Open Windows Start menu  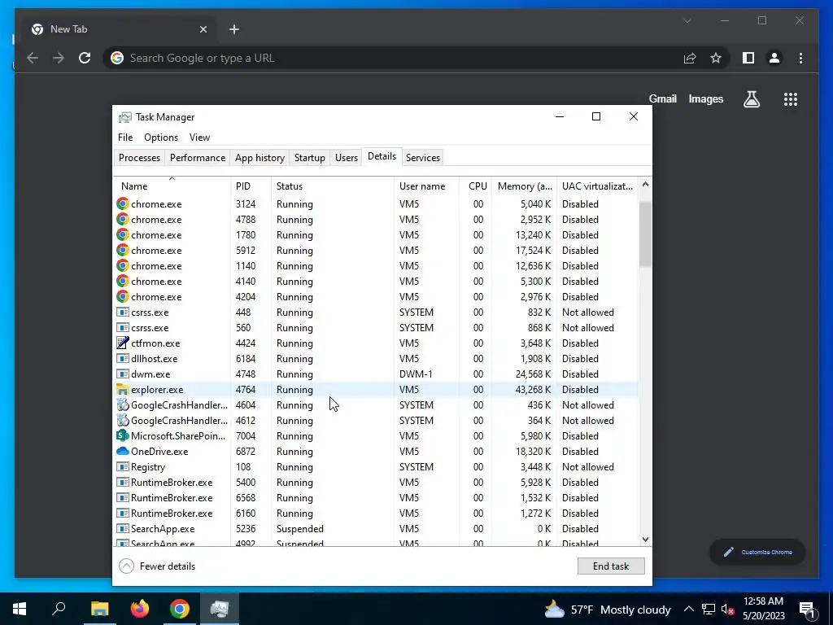coord(20,609)
